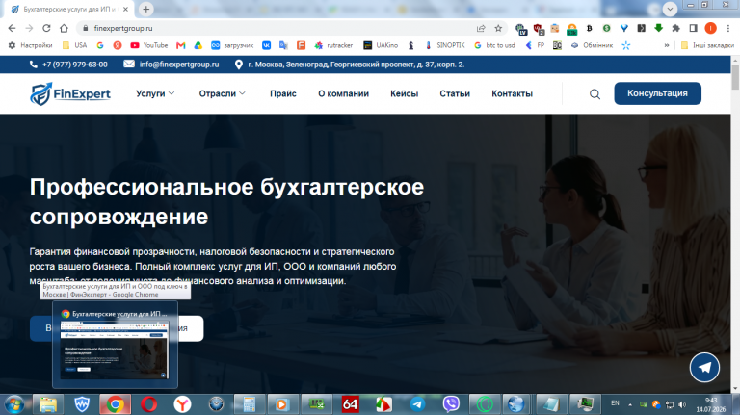
Task: Open the О компании page
Action: coord(344,93)
